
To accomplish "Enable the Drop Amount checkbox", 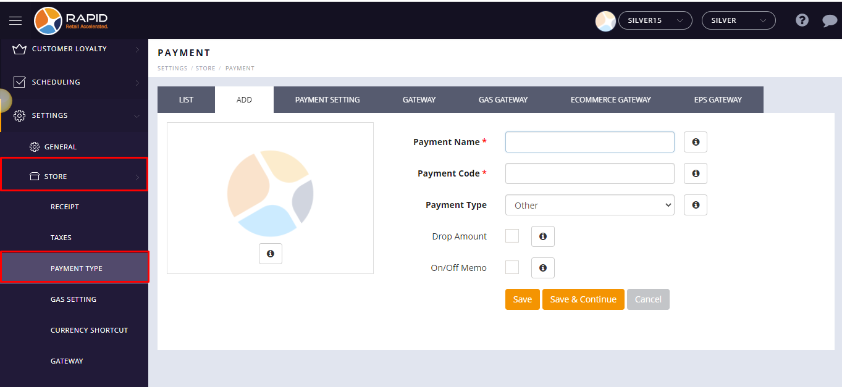I will [512, 236].
